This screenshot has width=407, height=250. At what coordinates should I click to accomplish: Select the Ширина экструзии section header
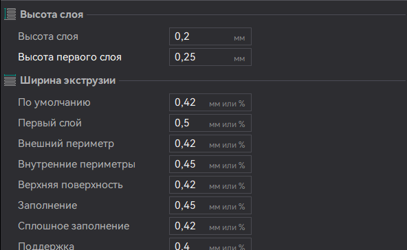pos(68,80)
